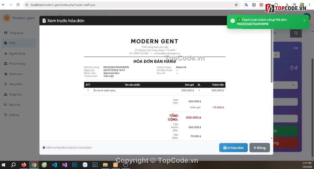The image size is (314, 169).
Task: Click the Tên sản phẩm column header
Action: 132,85
